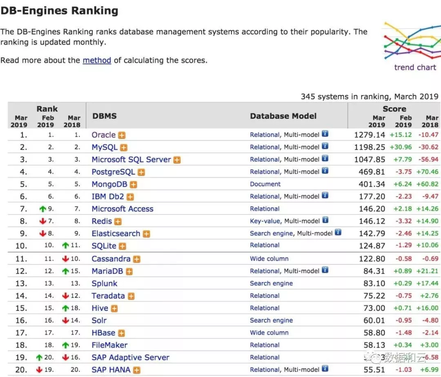The height and width of the screenshot is (377, 441).
Task: Open the Redis link
Action: (x=102, y=222)
